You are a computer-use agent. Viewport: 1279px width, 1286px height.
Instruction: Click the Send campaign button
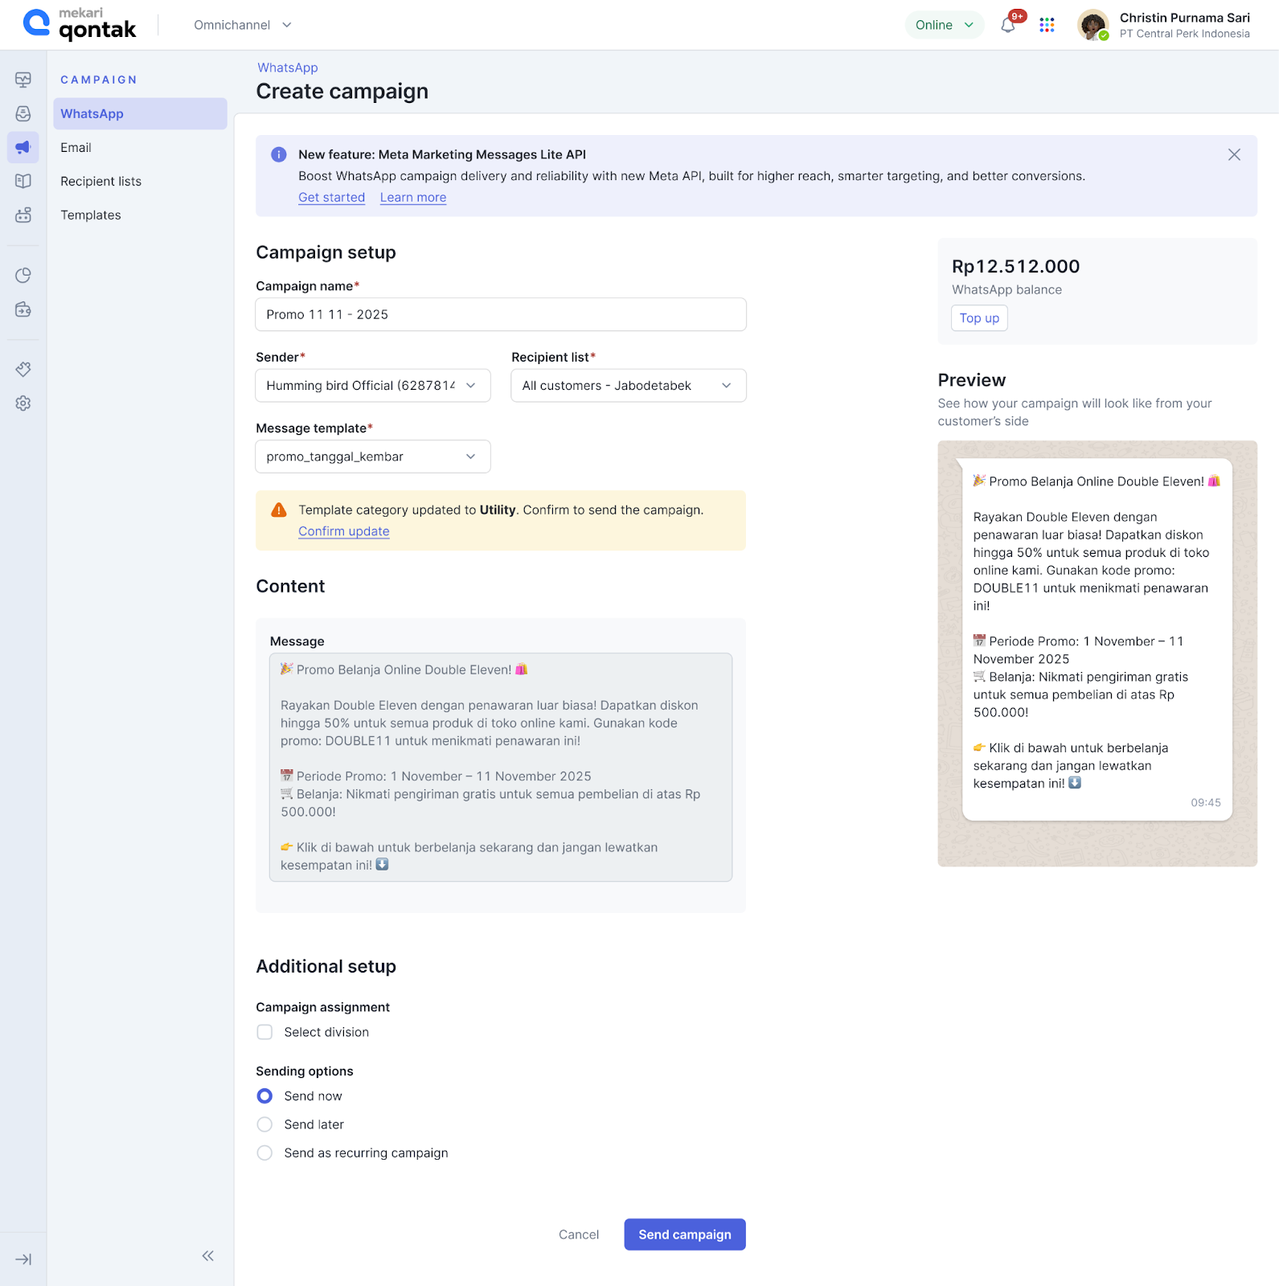point(684,1235)
